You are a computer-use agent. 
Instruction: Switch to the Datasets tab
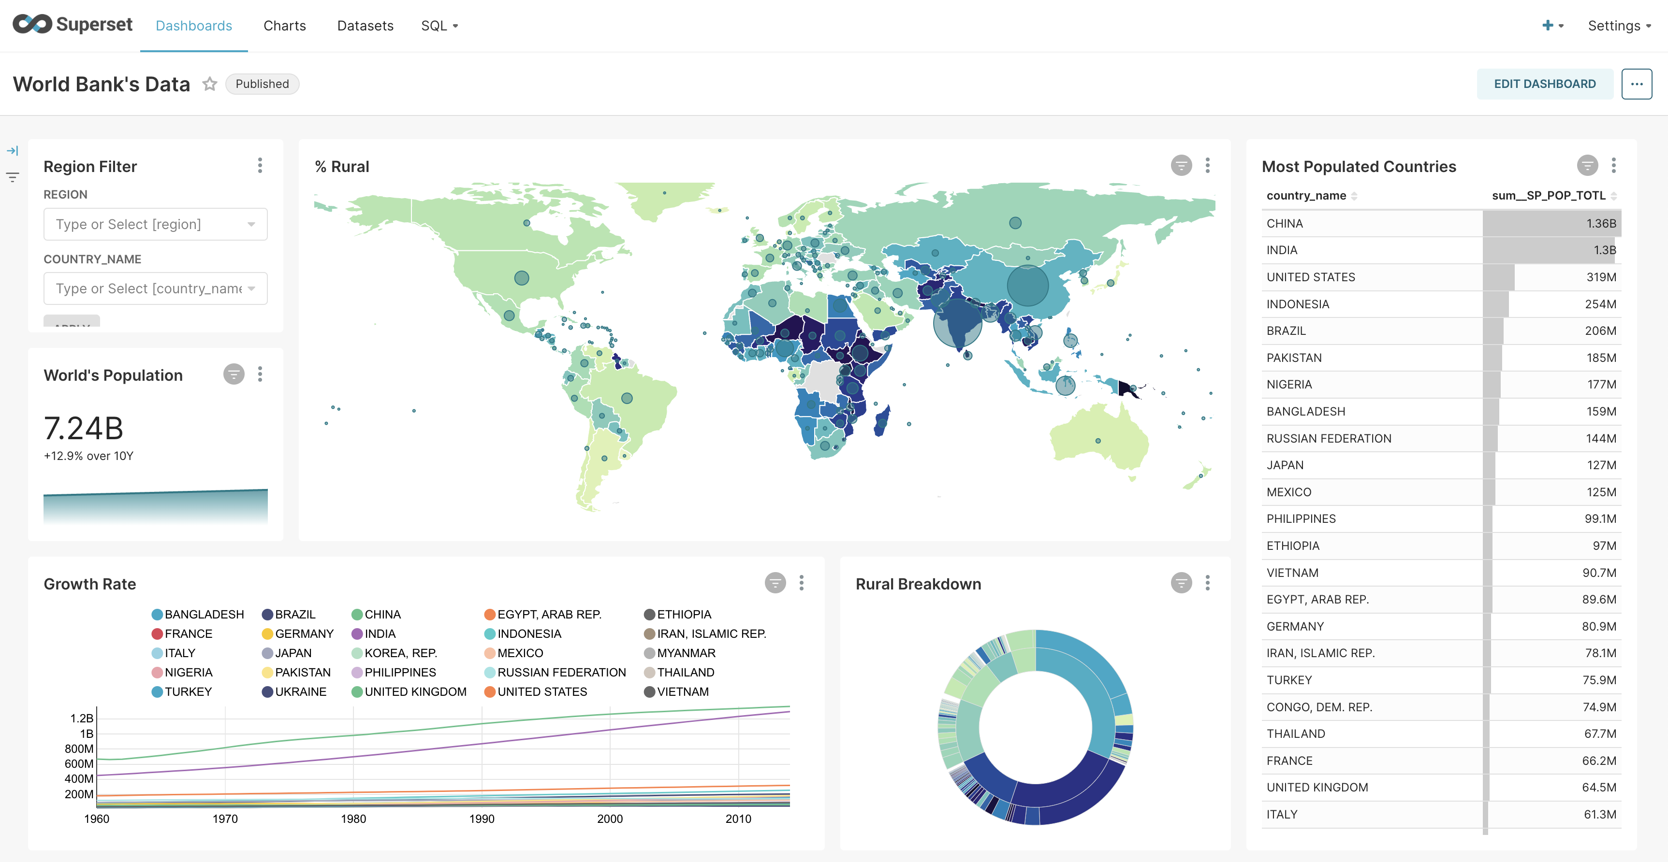365,26
